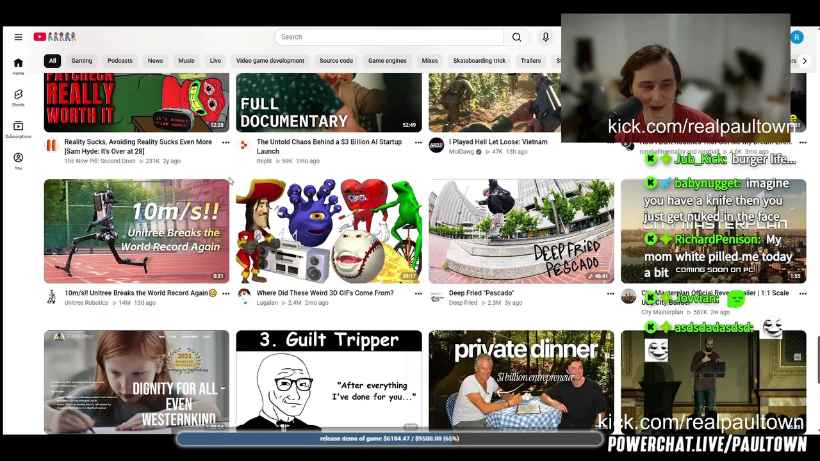Screen dimensions: 820x461
Task: Play the private dinner thumbnail
Action: click(x=521, y=382)
